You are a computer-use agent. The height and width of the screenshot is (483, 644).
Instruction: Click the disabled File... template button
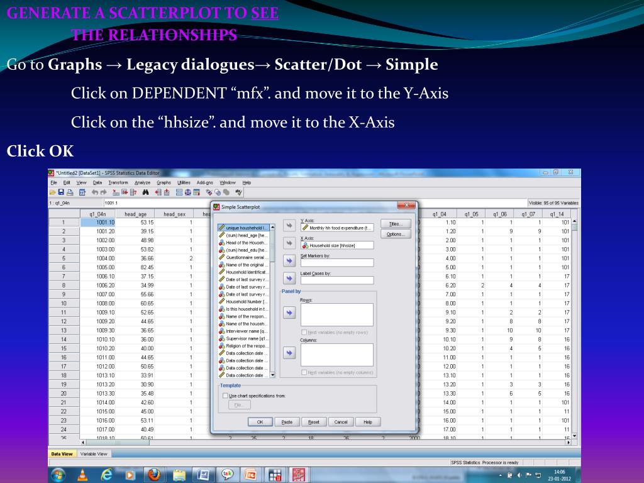(x=240, y=405)
